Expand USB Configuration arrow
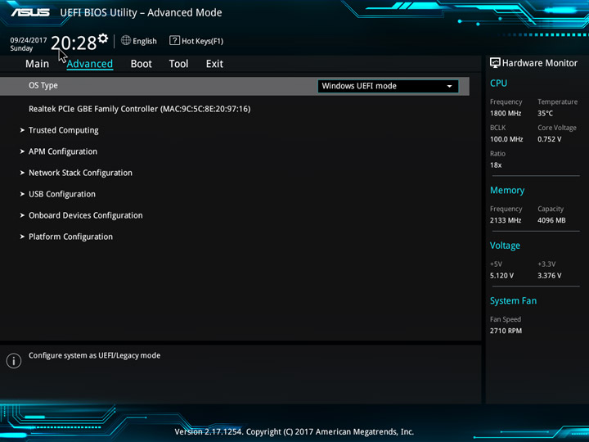This screenshot has height=442, width=589. point(22,194)
